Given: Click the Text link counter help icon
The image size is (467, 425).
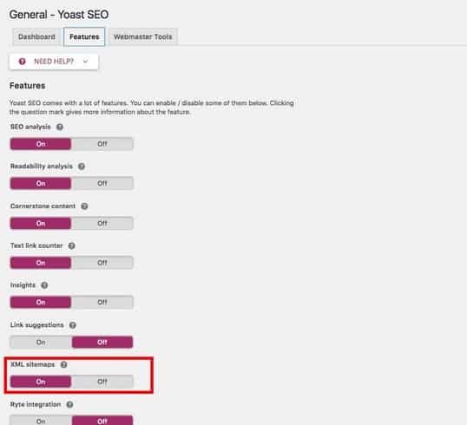Looking at the screenshot, I should [72, 245].
